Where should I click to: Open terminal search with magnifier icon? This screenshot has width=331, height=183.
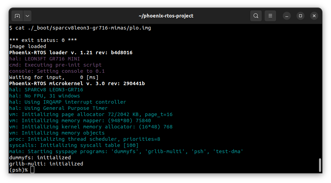point(256,16)
